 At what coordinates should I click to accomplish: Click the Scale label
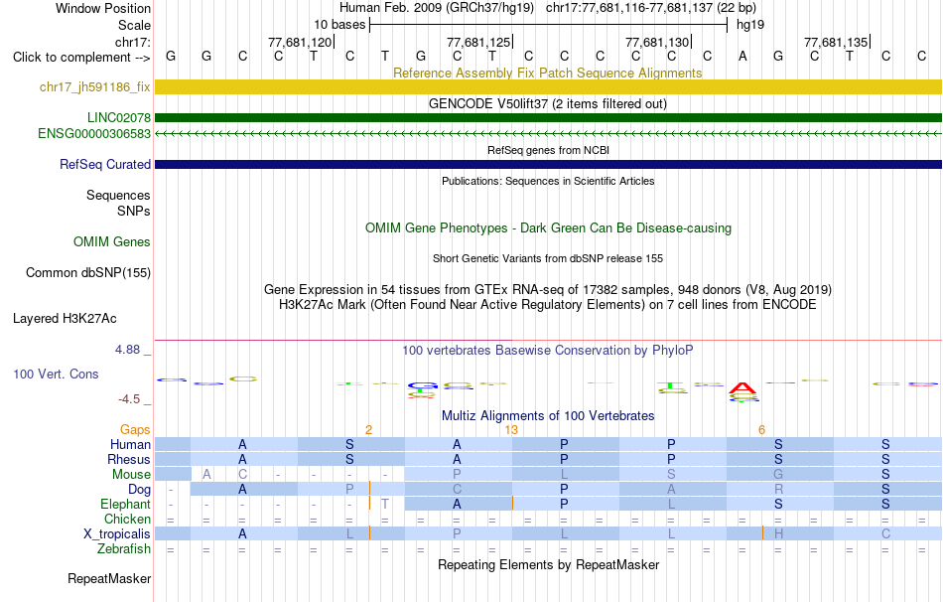[x=134, y=25]
